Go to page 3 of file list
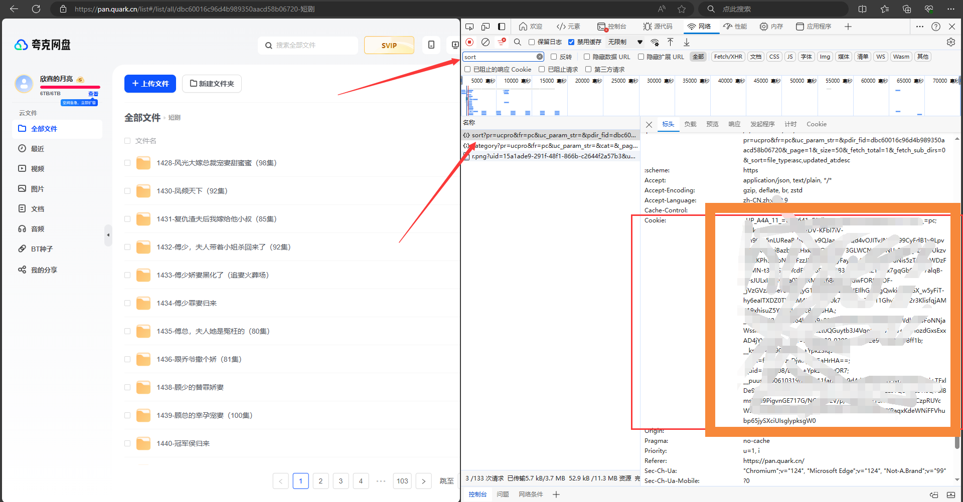Image resolution: width=963 pixels, height=502 pixels. tap(341, 481)
